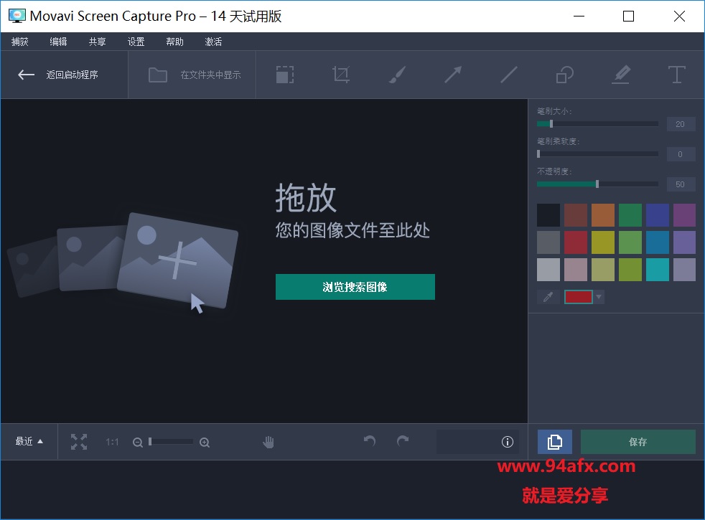
Task: Click the brush softness value field 0
Action: (681, 154)
